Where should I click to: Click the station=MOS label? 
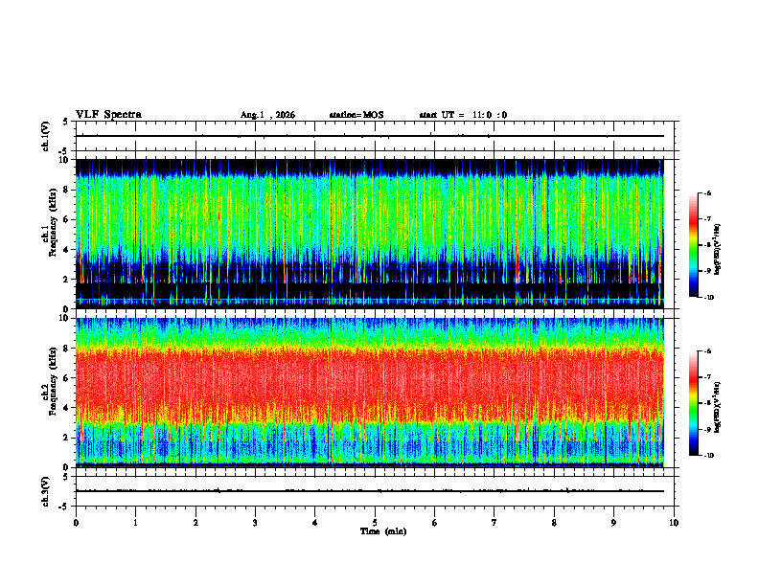pos(356,115)
